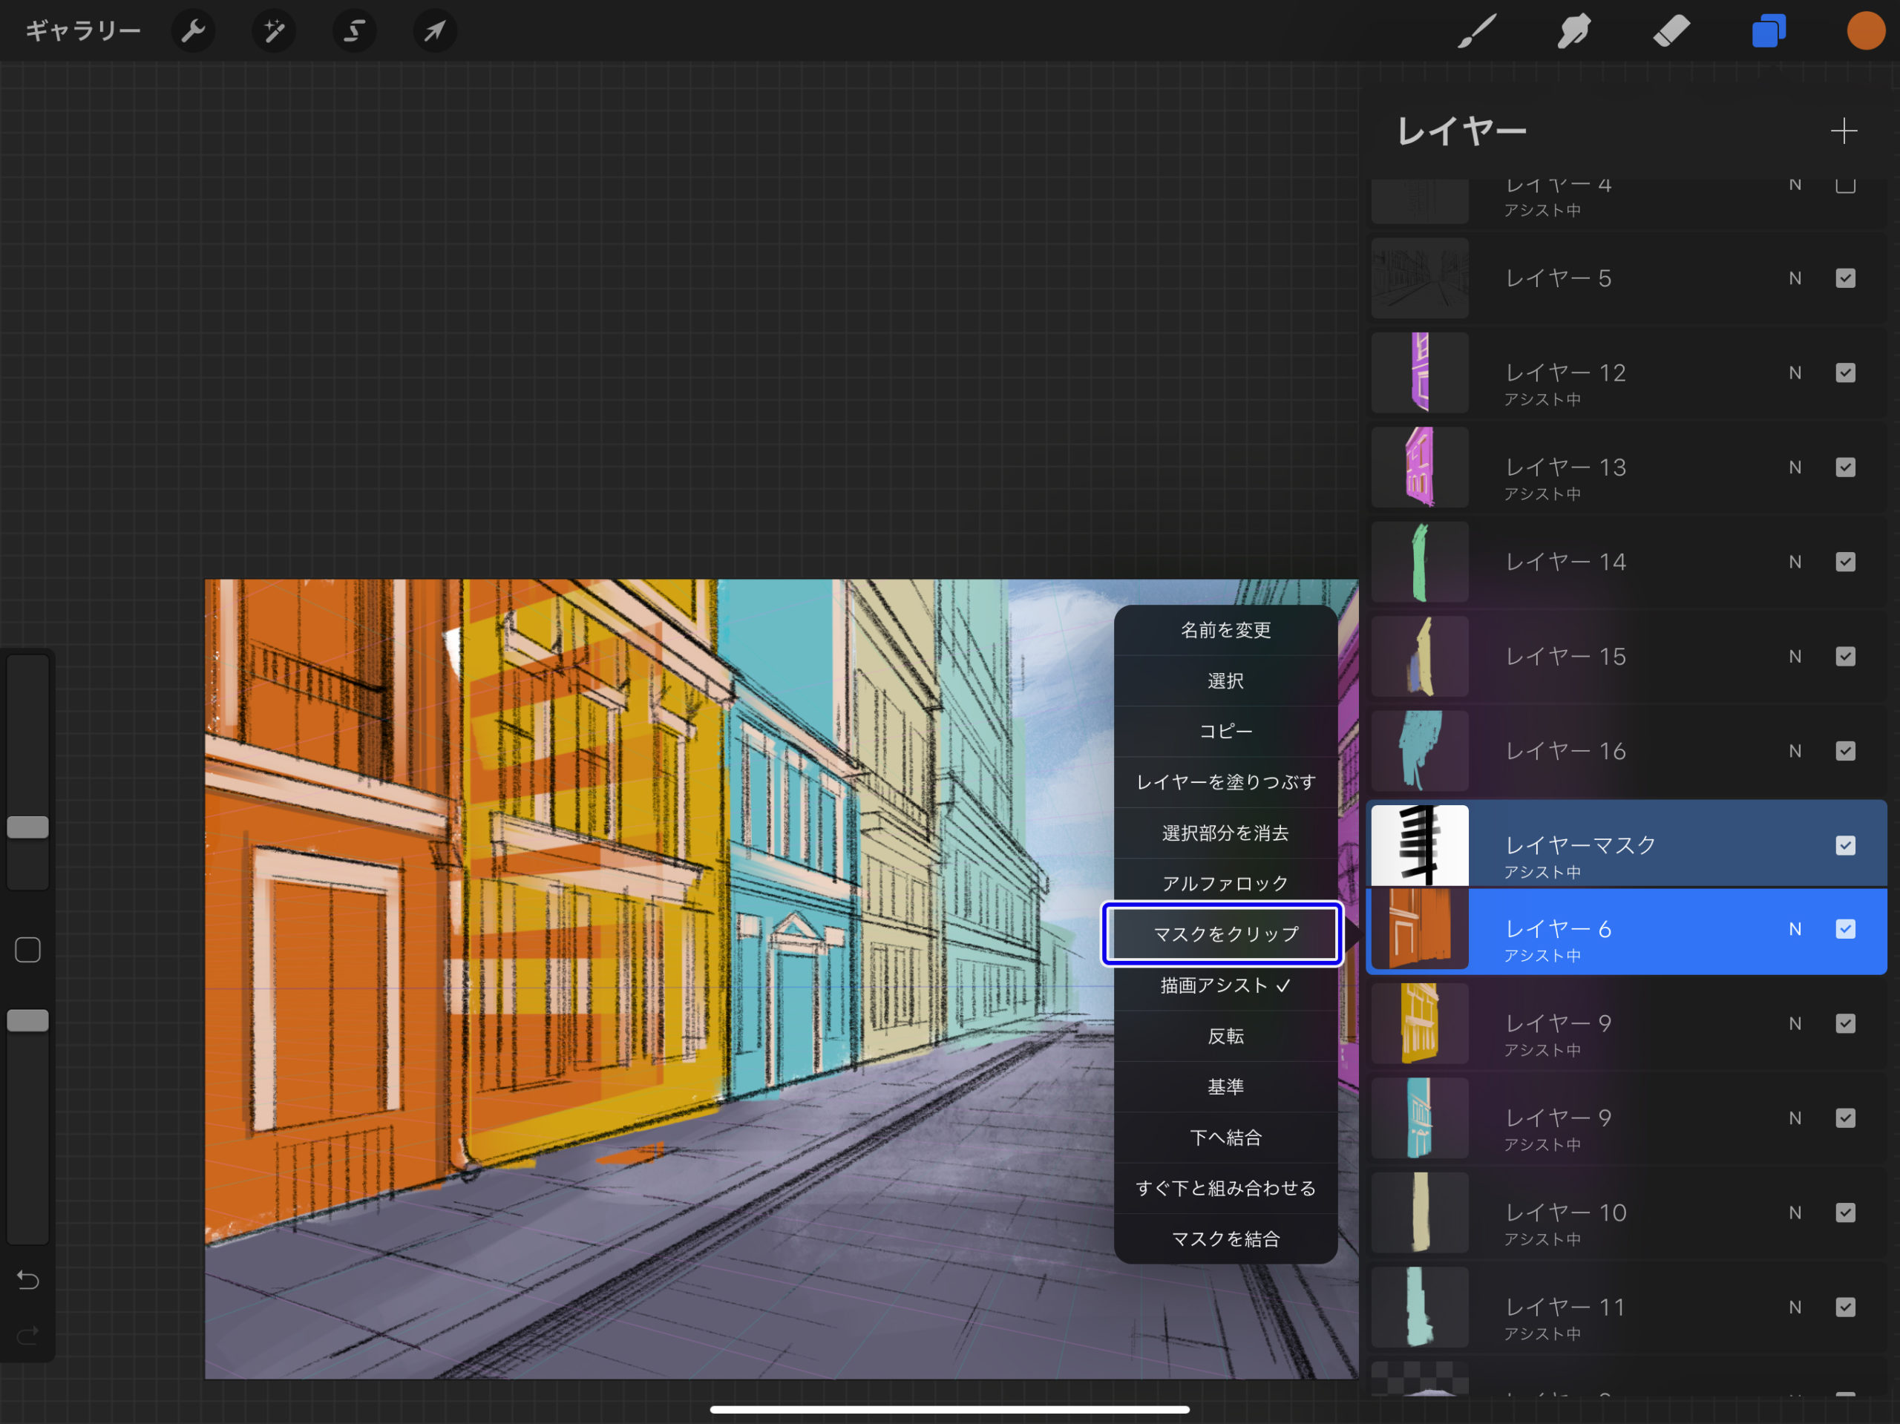Select the Smudge tool
Screen dimensions: 1900x1424
click(x=1573, y=31)
